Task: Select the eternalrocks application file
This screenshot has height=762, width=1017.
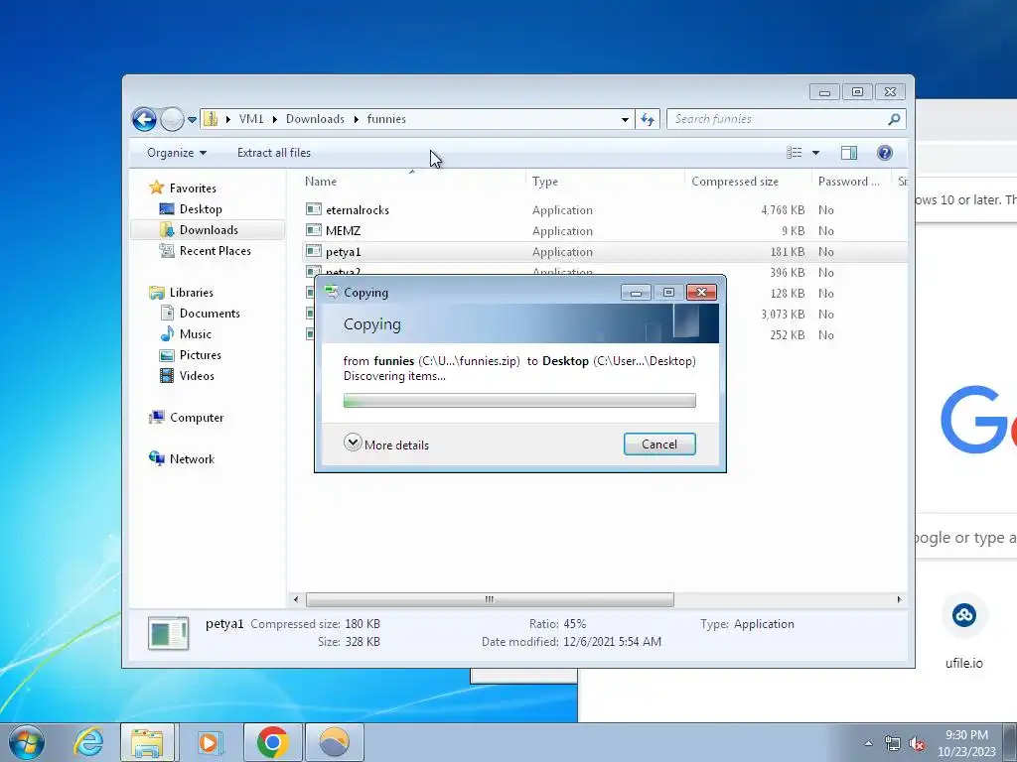Action: 358,210
